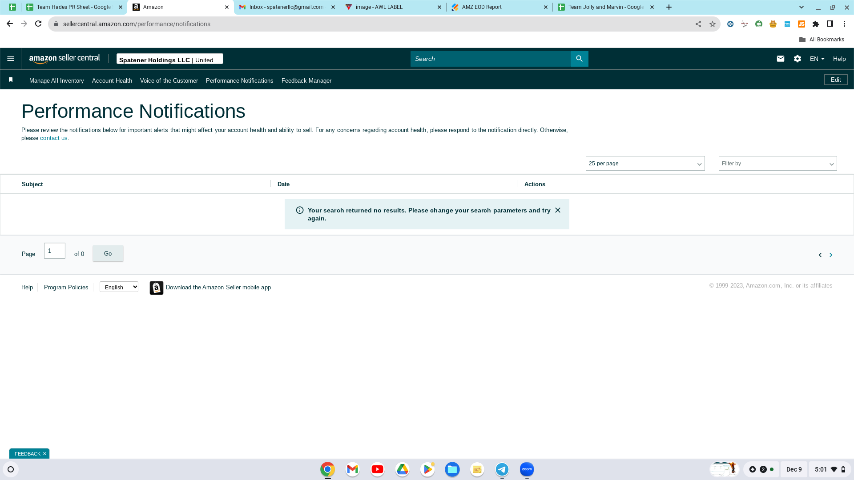Screen dimensions: 854x480
Task: Click the search magnifier button
Action: (x=579, y=59)
